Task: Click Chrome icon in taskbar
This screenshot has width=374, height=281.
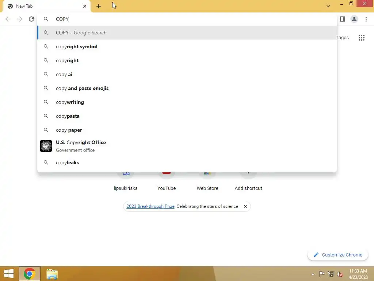Action: (30, 274)
